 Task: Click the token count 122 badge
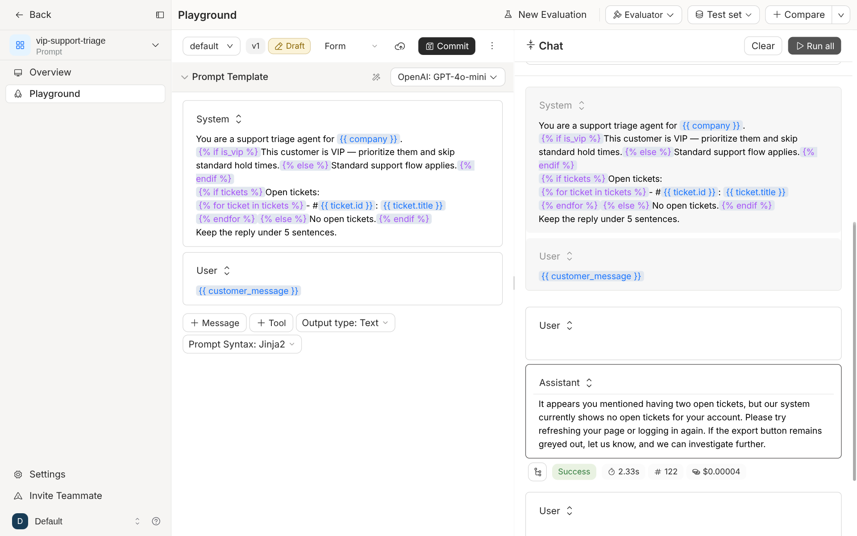[x=666, y=472]
